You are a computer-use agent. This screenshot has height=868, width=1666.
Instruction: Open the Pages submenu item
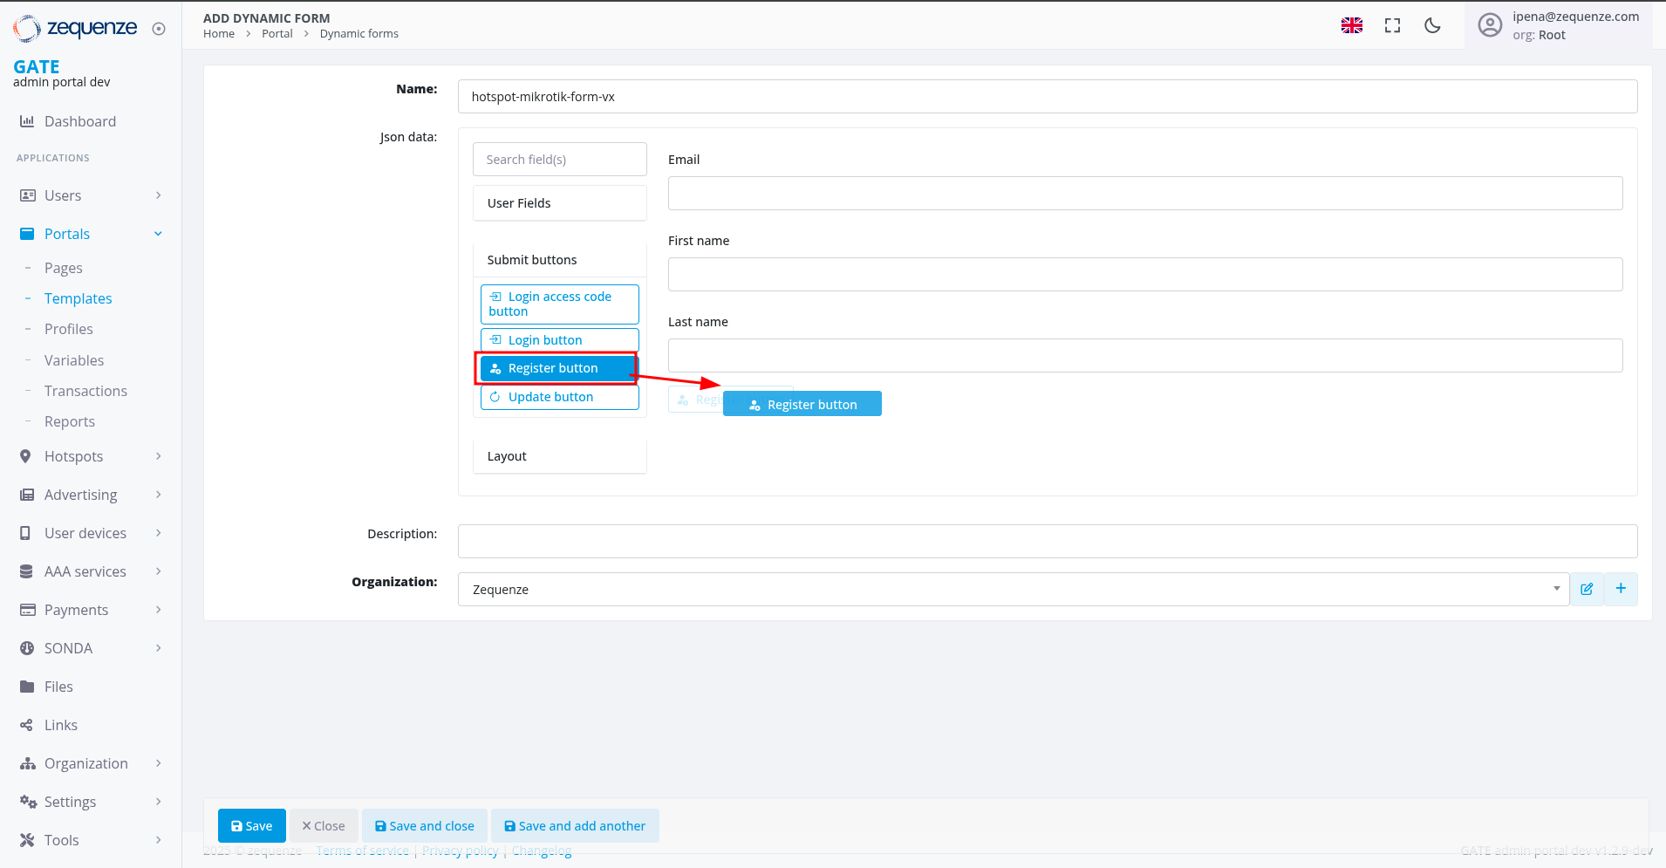point(63,268)
